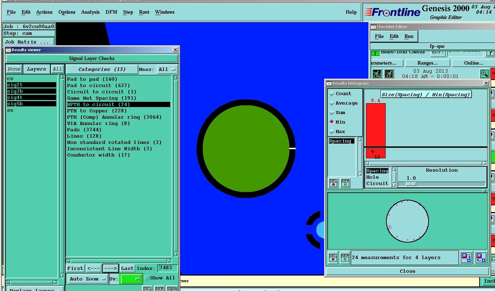Open the Run menu in Checklist Editor
This screenshot has width=495, height=291.
[x=409, y=36]
